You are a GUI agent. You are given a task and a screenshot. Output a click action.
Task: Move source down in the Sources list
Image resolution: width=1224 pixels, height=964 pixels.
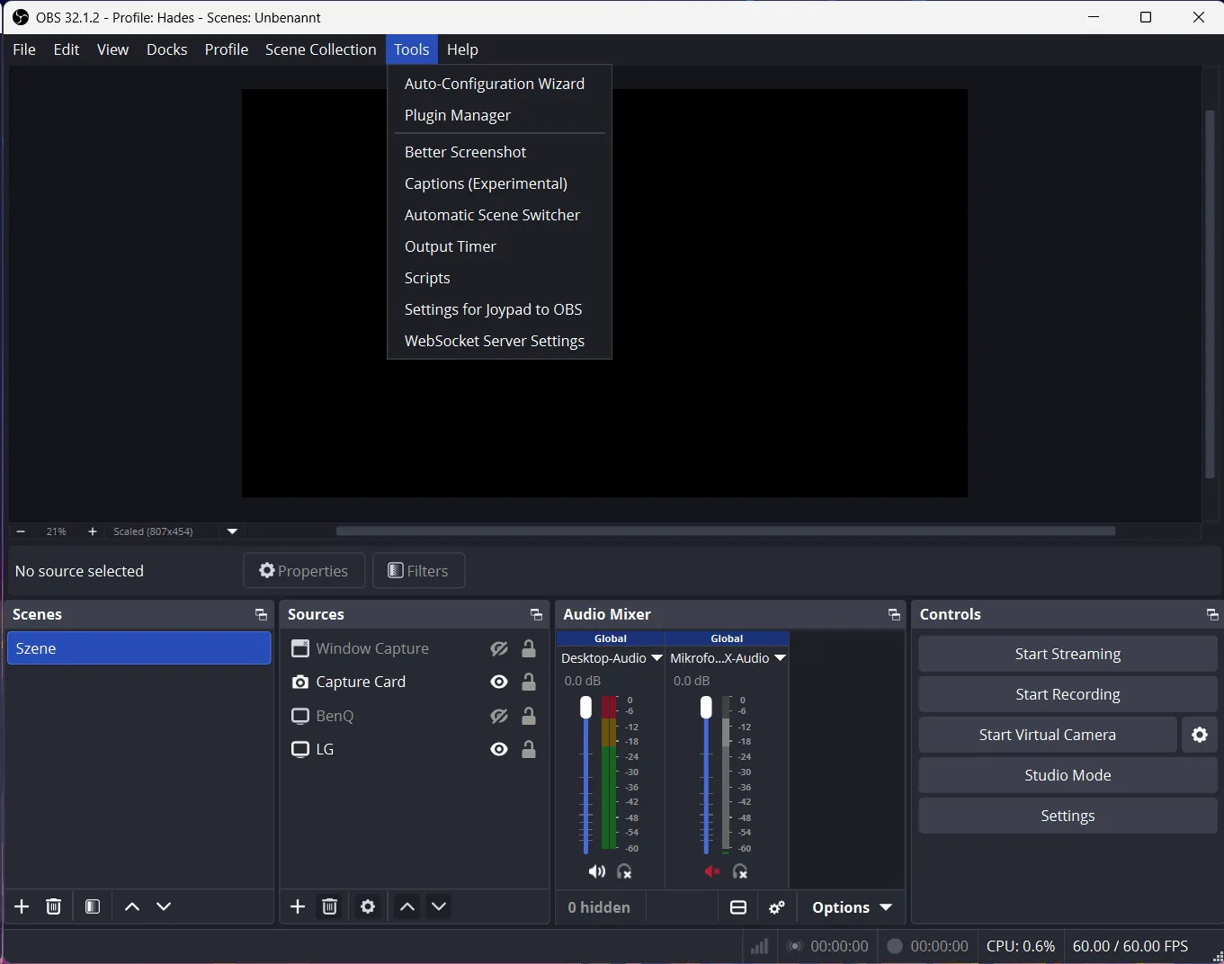click(x=439, y=906)
